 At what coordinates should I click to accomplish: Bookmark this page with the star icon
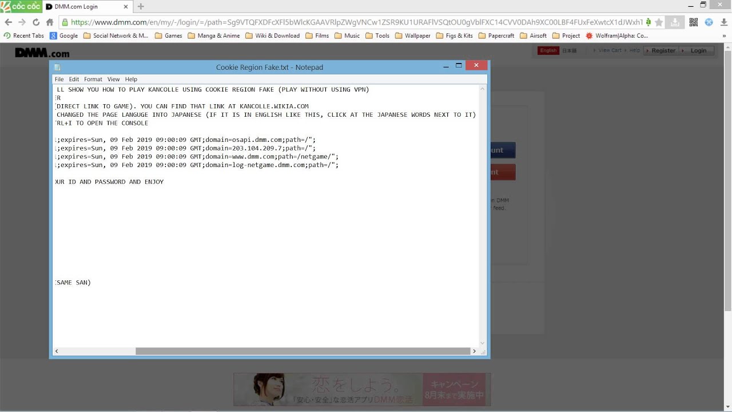point(659,22)
